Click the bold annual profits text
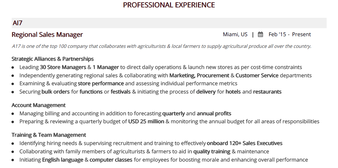338x168 pixels. 214,113
